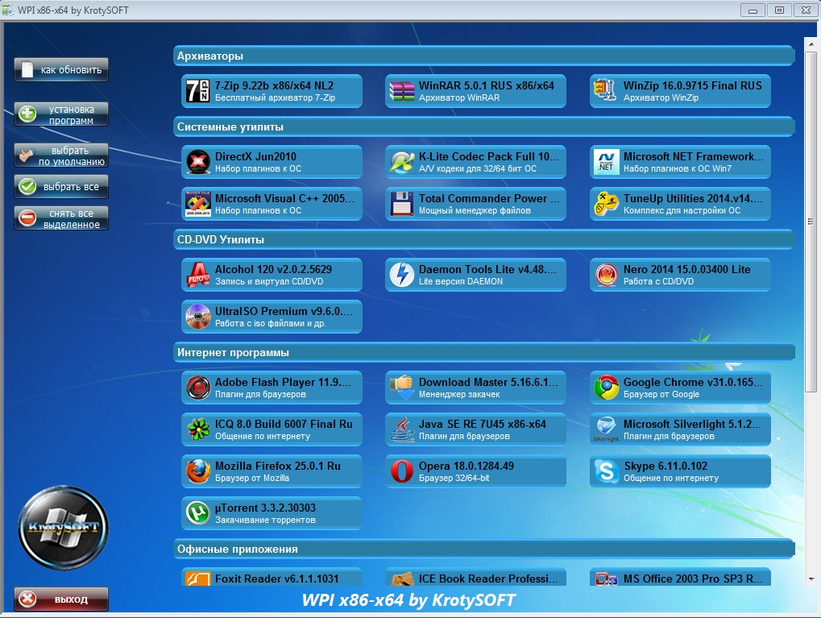Click the vertical scrollbar thumb
This screenshot has width=821, height=618.
pos(811,221)
